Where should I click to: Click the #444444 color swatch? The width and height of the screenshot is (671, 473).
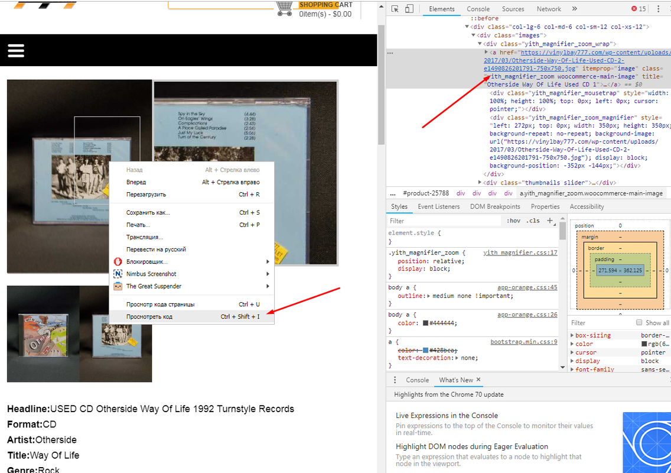point(425,323)
